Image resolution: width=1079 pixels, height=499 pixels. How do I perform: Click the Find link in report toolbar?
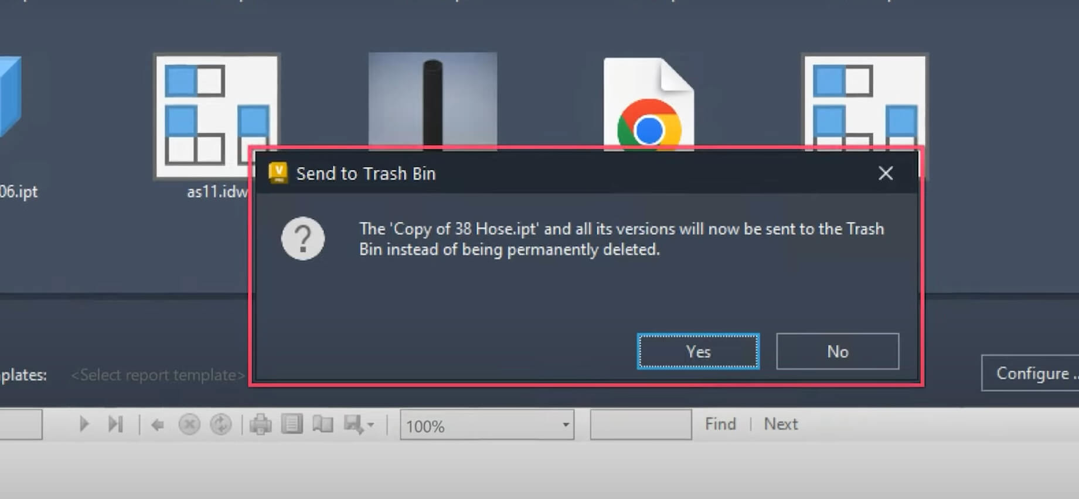point(720,424)
